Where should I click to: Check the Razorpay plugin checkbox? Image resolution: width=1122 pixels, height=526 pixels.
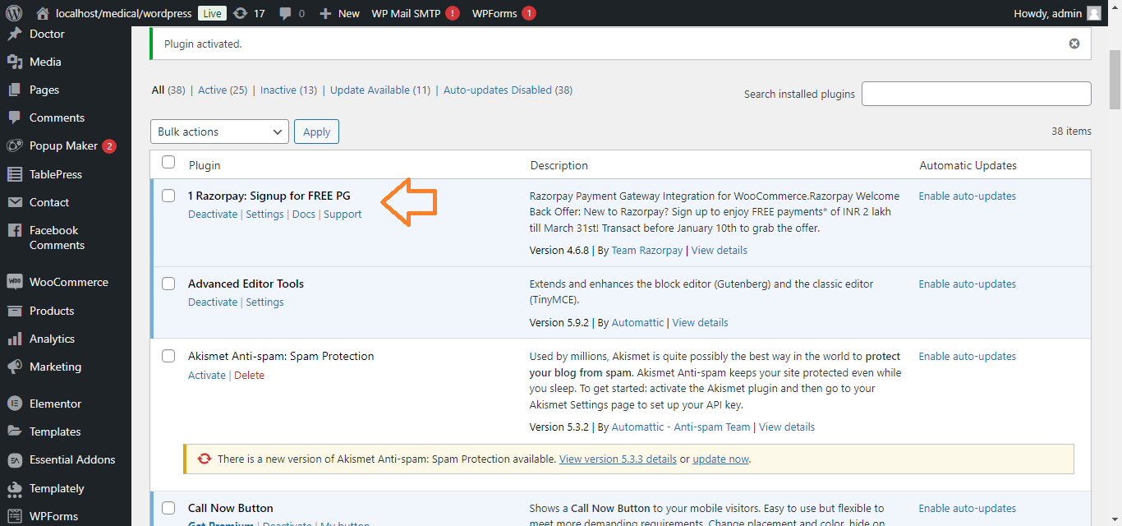click(168, 196)
